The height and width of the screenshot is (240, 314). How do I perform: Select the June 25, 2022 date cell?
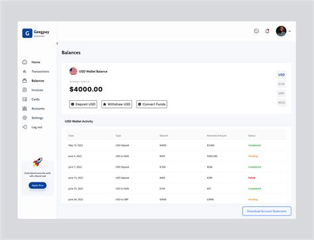coord(76,189)
